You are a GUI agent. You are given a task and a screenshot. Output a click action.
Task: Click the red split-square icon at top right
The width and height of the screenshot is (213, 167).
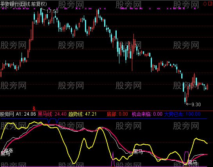[x=210, y=4]
